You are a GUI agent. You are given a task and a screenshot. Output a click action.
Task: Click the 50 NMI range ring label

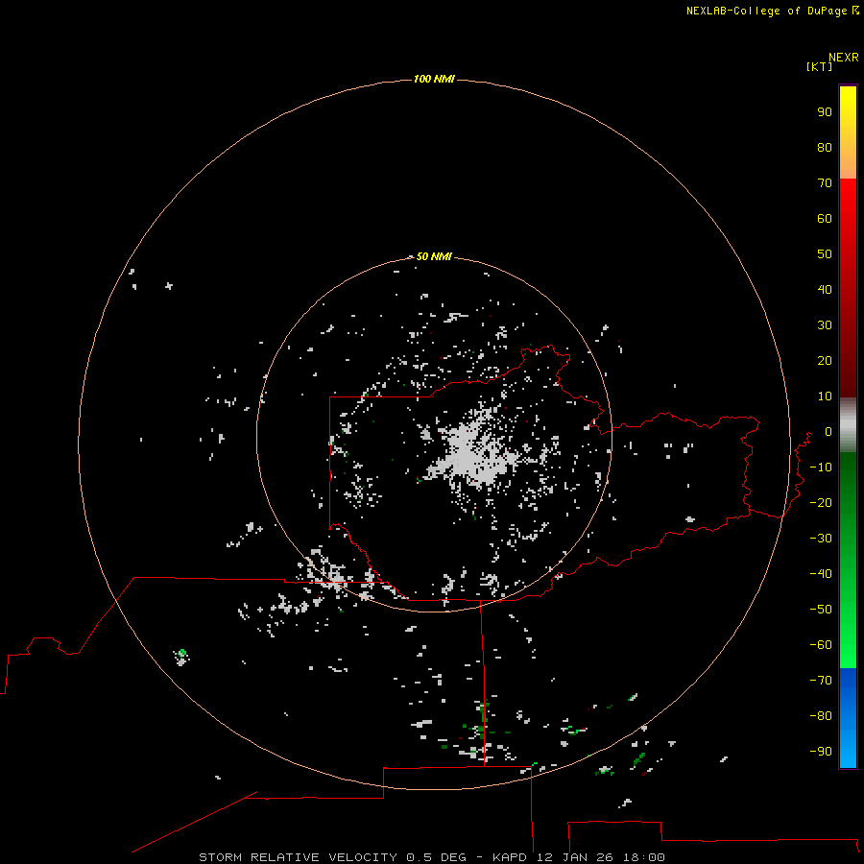point(434,256)
